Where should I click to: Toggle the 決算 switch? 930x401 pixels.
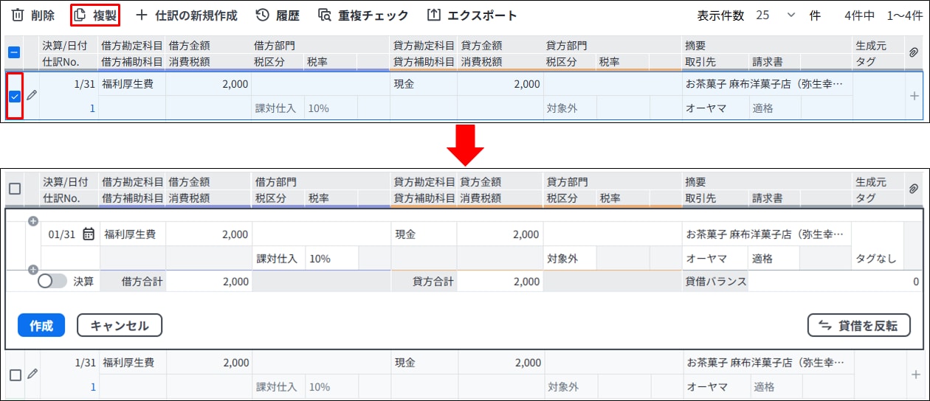pos(52,281)
